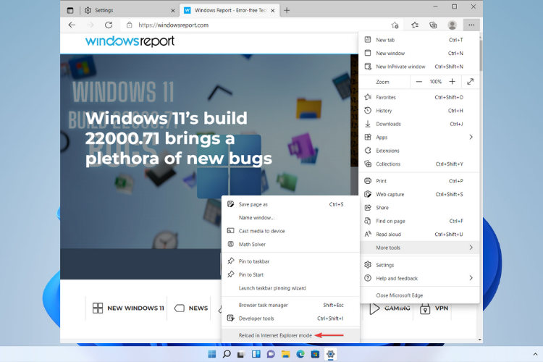Screen dimensions: 543x362
Task: Click the site lock icon
Action: (x=129, y=25)
